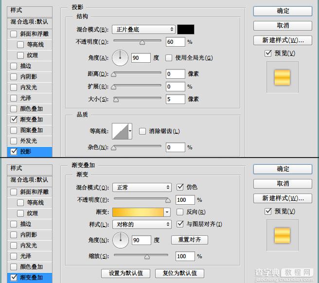Tick 颜色叠加 checkbox in the 渐变叠加 dialog

[x=14, y=267]
